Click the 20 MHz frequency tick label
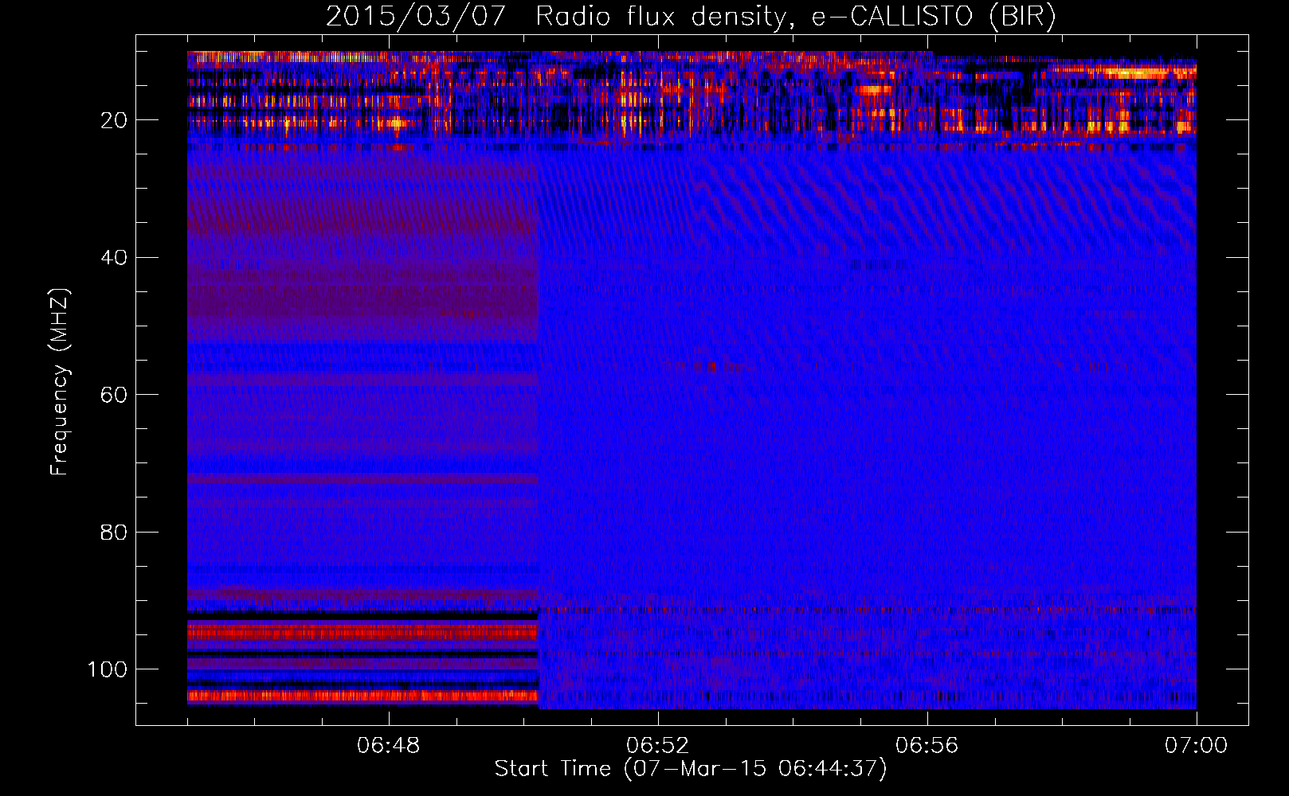 click(x=115, y=120)
